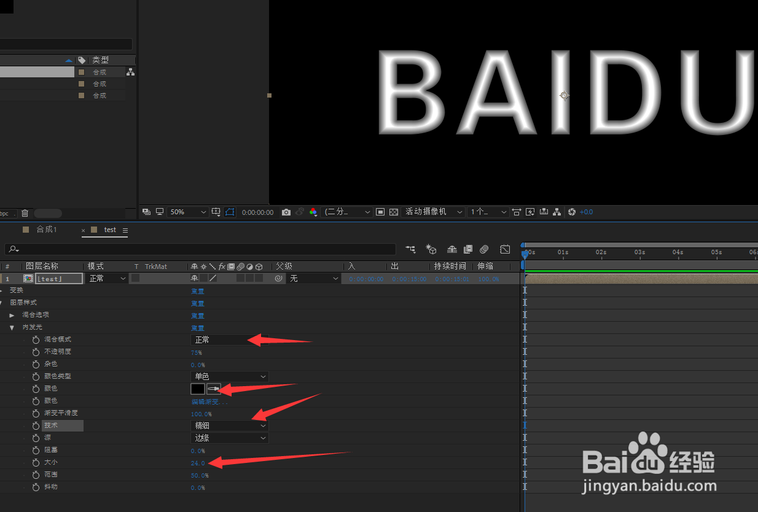The image size is (758, 512).
Task: Open the layer 模式 正常 dropdown
Action: 107,279
